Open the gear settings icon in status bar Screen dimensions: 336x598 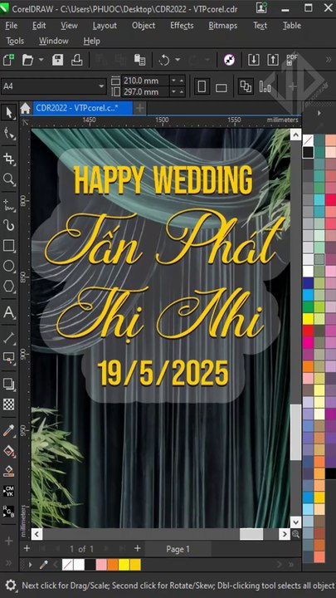[10, 586]
